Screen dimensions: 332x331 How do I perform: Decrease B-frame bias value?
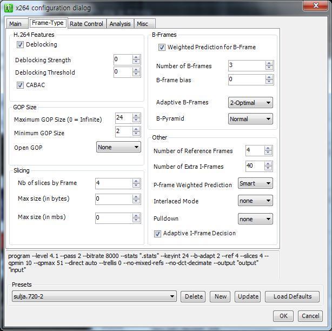click(269, 82)
